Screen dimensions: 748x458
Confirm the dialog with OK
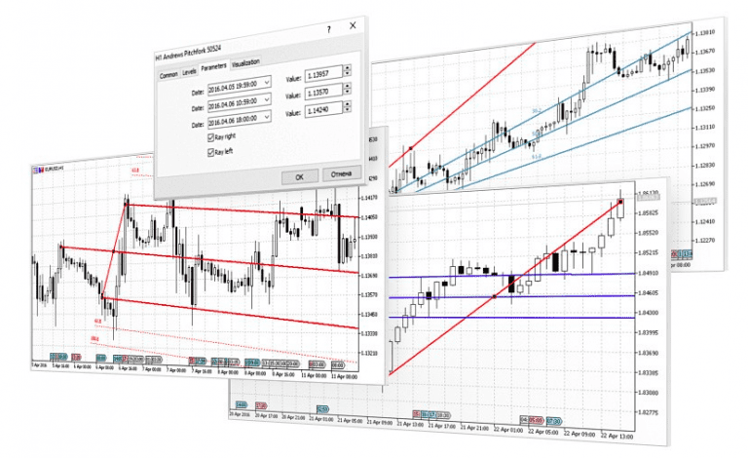click(299, 176)
